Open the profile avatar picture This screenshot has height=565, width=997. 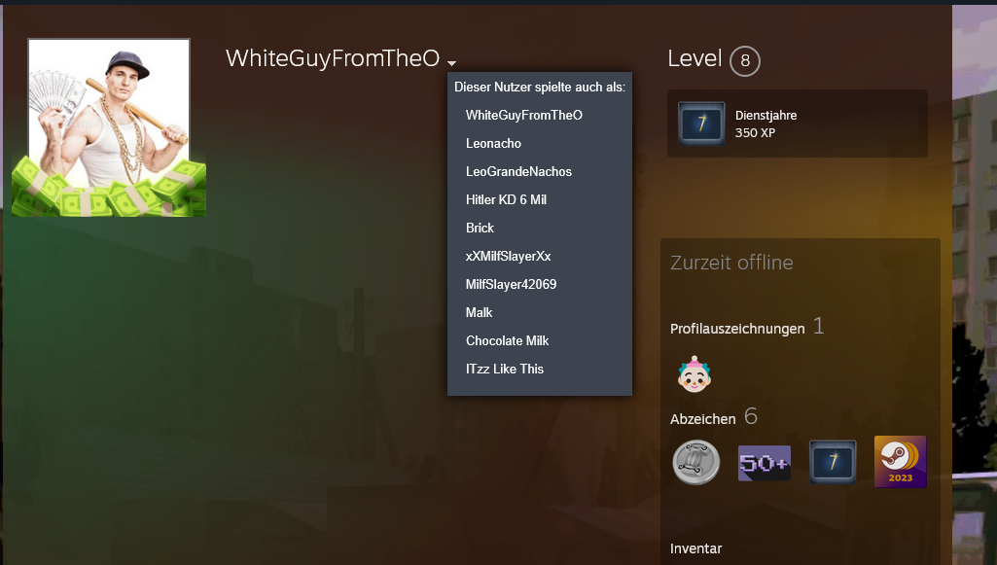click(109, 126)
